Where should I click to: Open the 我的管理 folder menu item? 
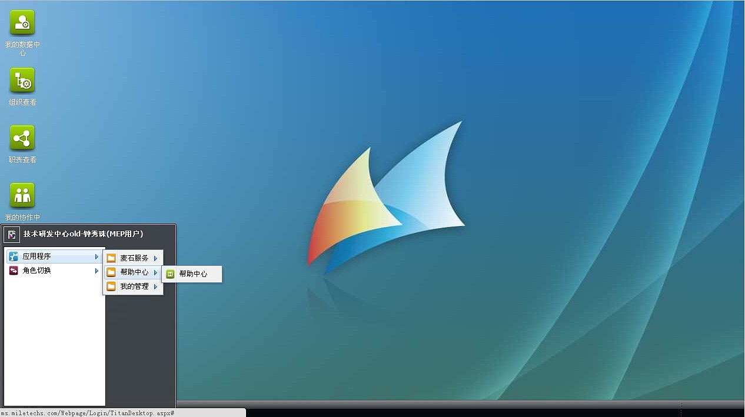pos(133,286)
